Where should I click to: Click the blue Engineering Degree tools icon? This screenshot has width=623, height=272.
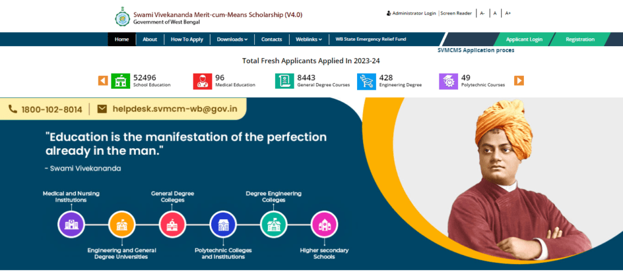coord(366,81)
